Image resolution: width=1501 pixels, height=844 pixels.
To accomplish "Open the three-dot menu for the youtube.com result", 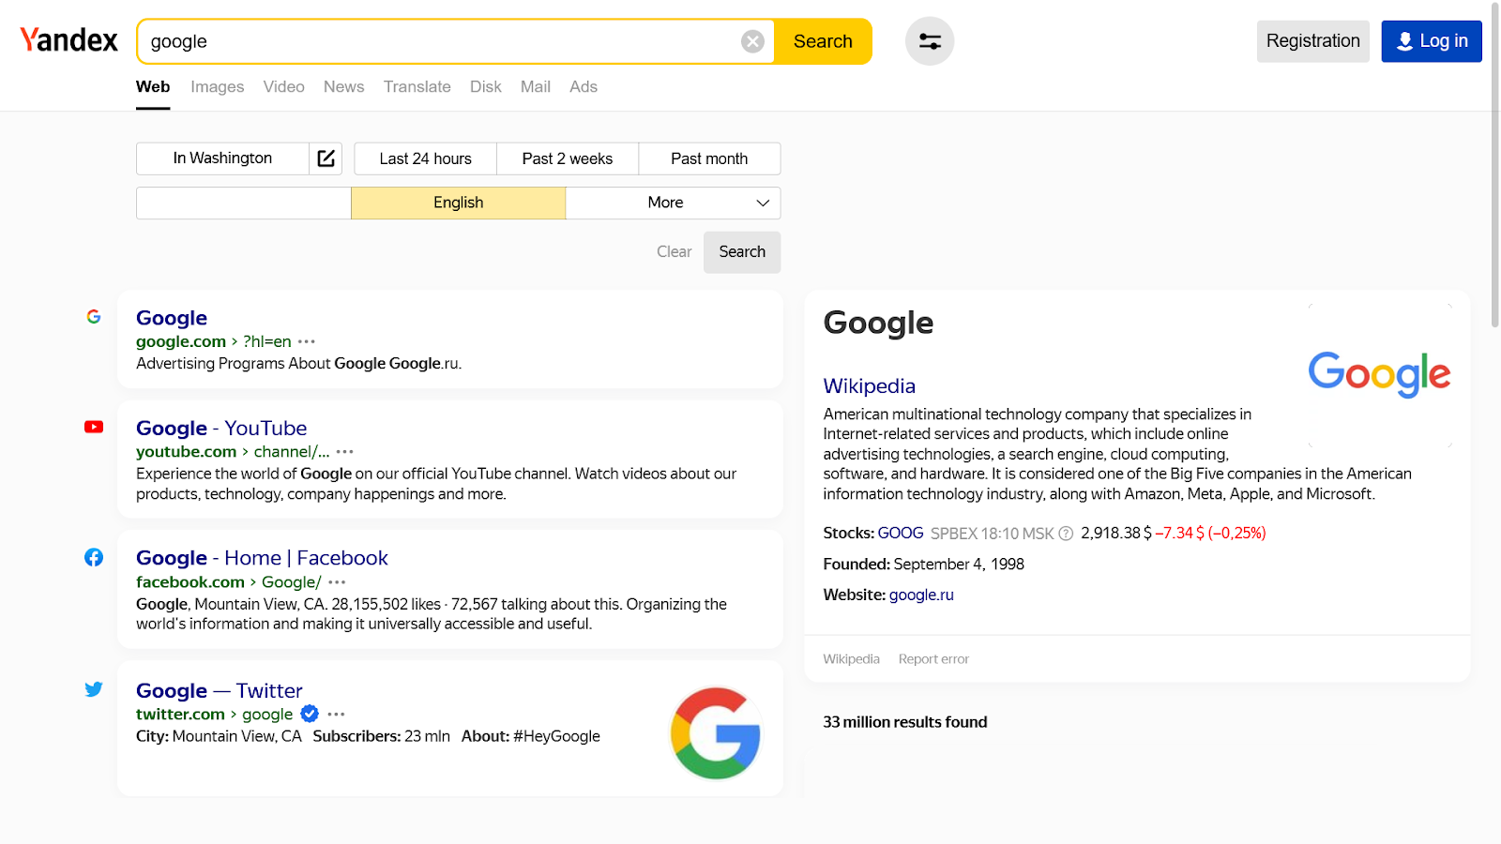I will 345,451.
